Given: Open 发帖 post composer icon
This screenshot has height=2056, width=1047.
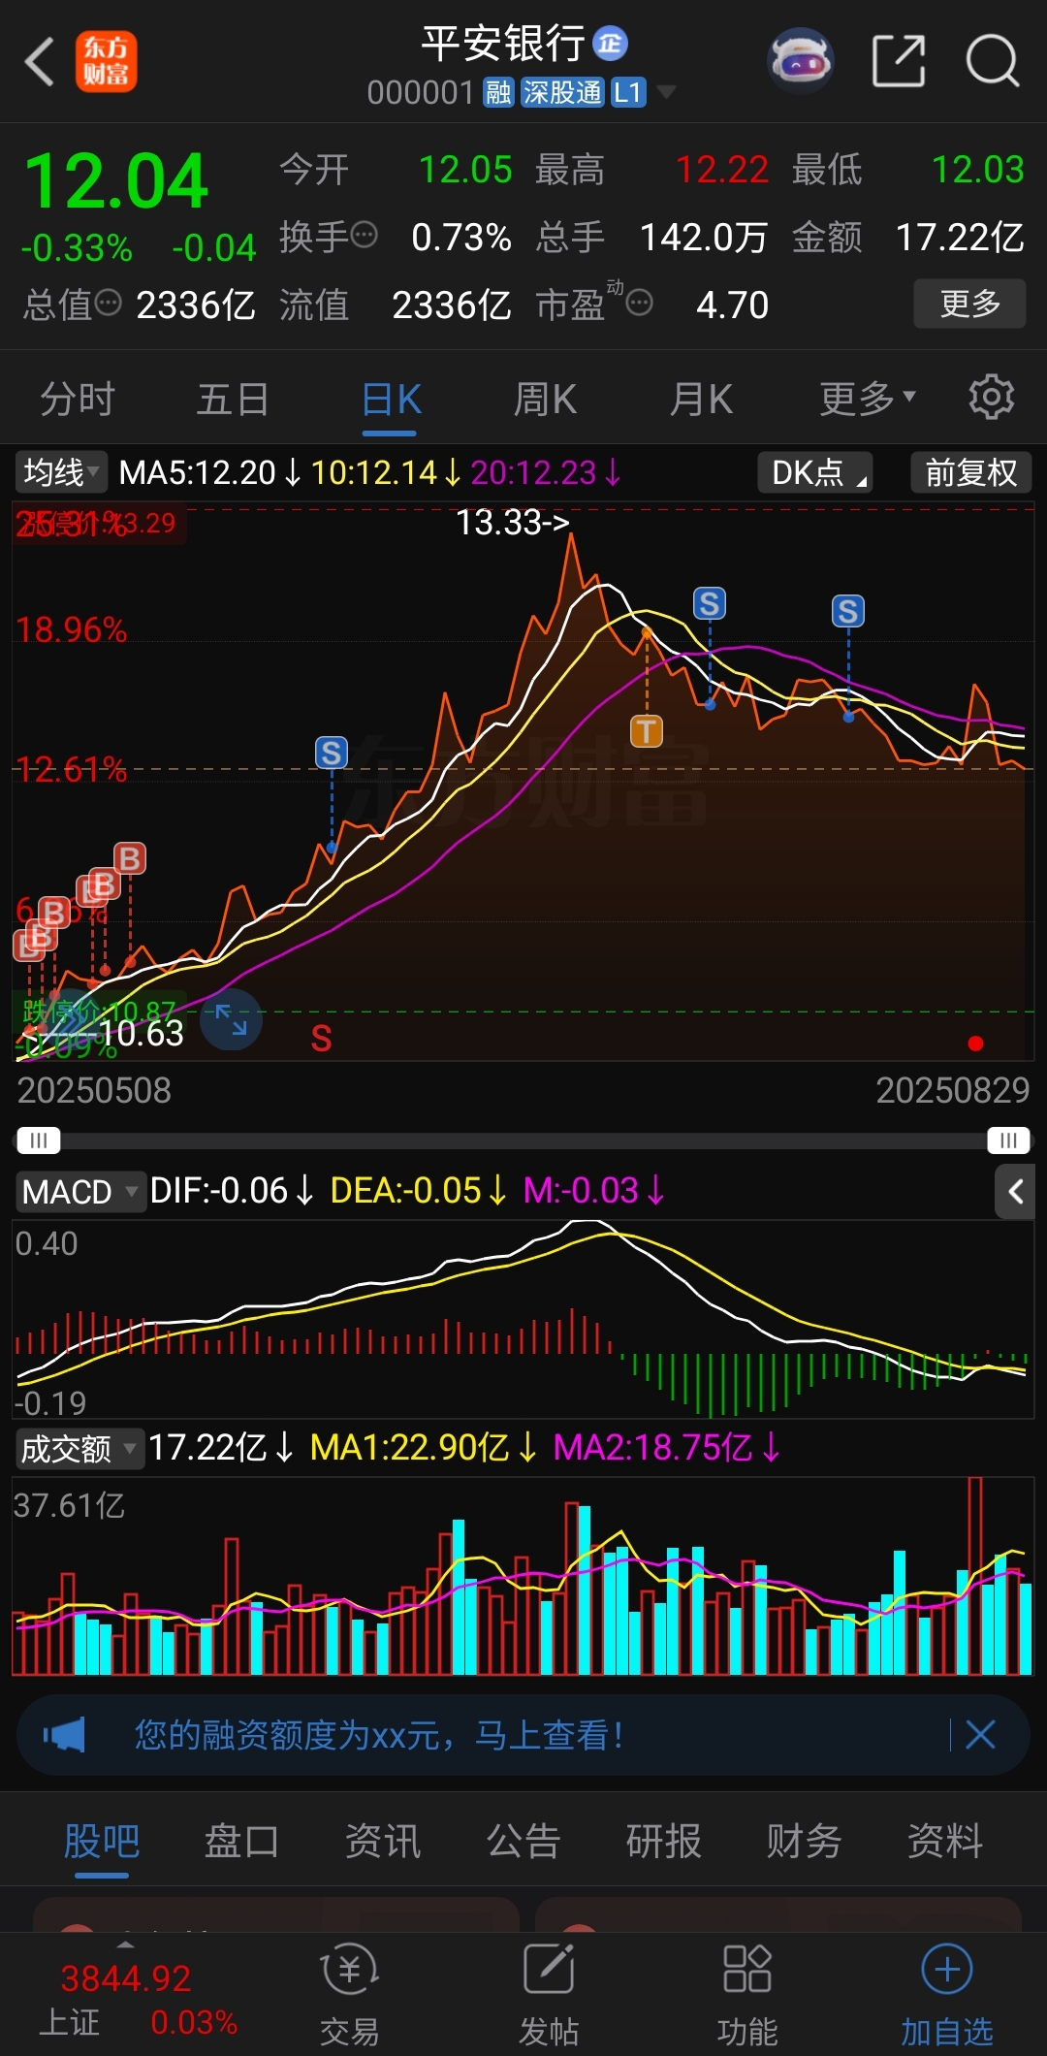Looking at the screenshot, I should tap(549, 1995).
